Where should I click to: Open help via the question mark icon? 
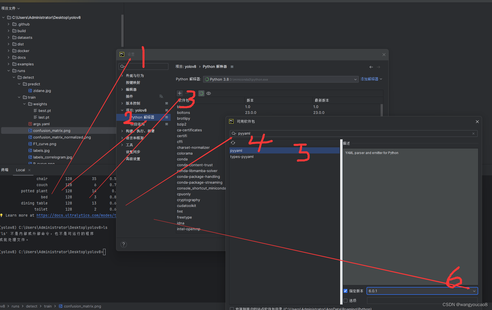(x=124, y=244)
